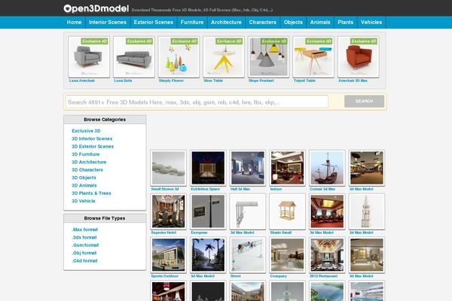Viewport: 452px width, 301px height.
Task: Open the 2013 Restaurant thumbnail
Action: [x=327, y=255]
